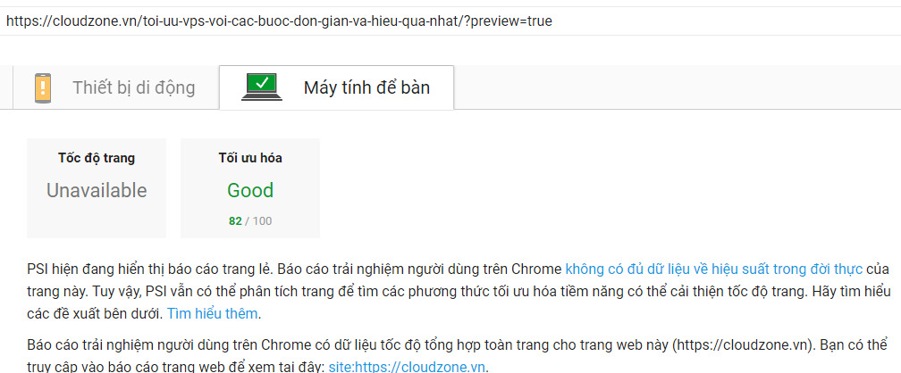
Task: Select the "Máy tính để bàn" tab
Action: click(366, 87)
